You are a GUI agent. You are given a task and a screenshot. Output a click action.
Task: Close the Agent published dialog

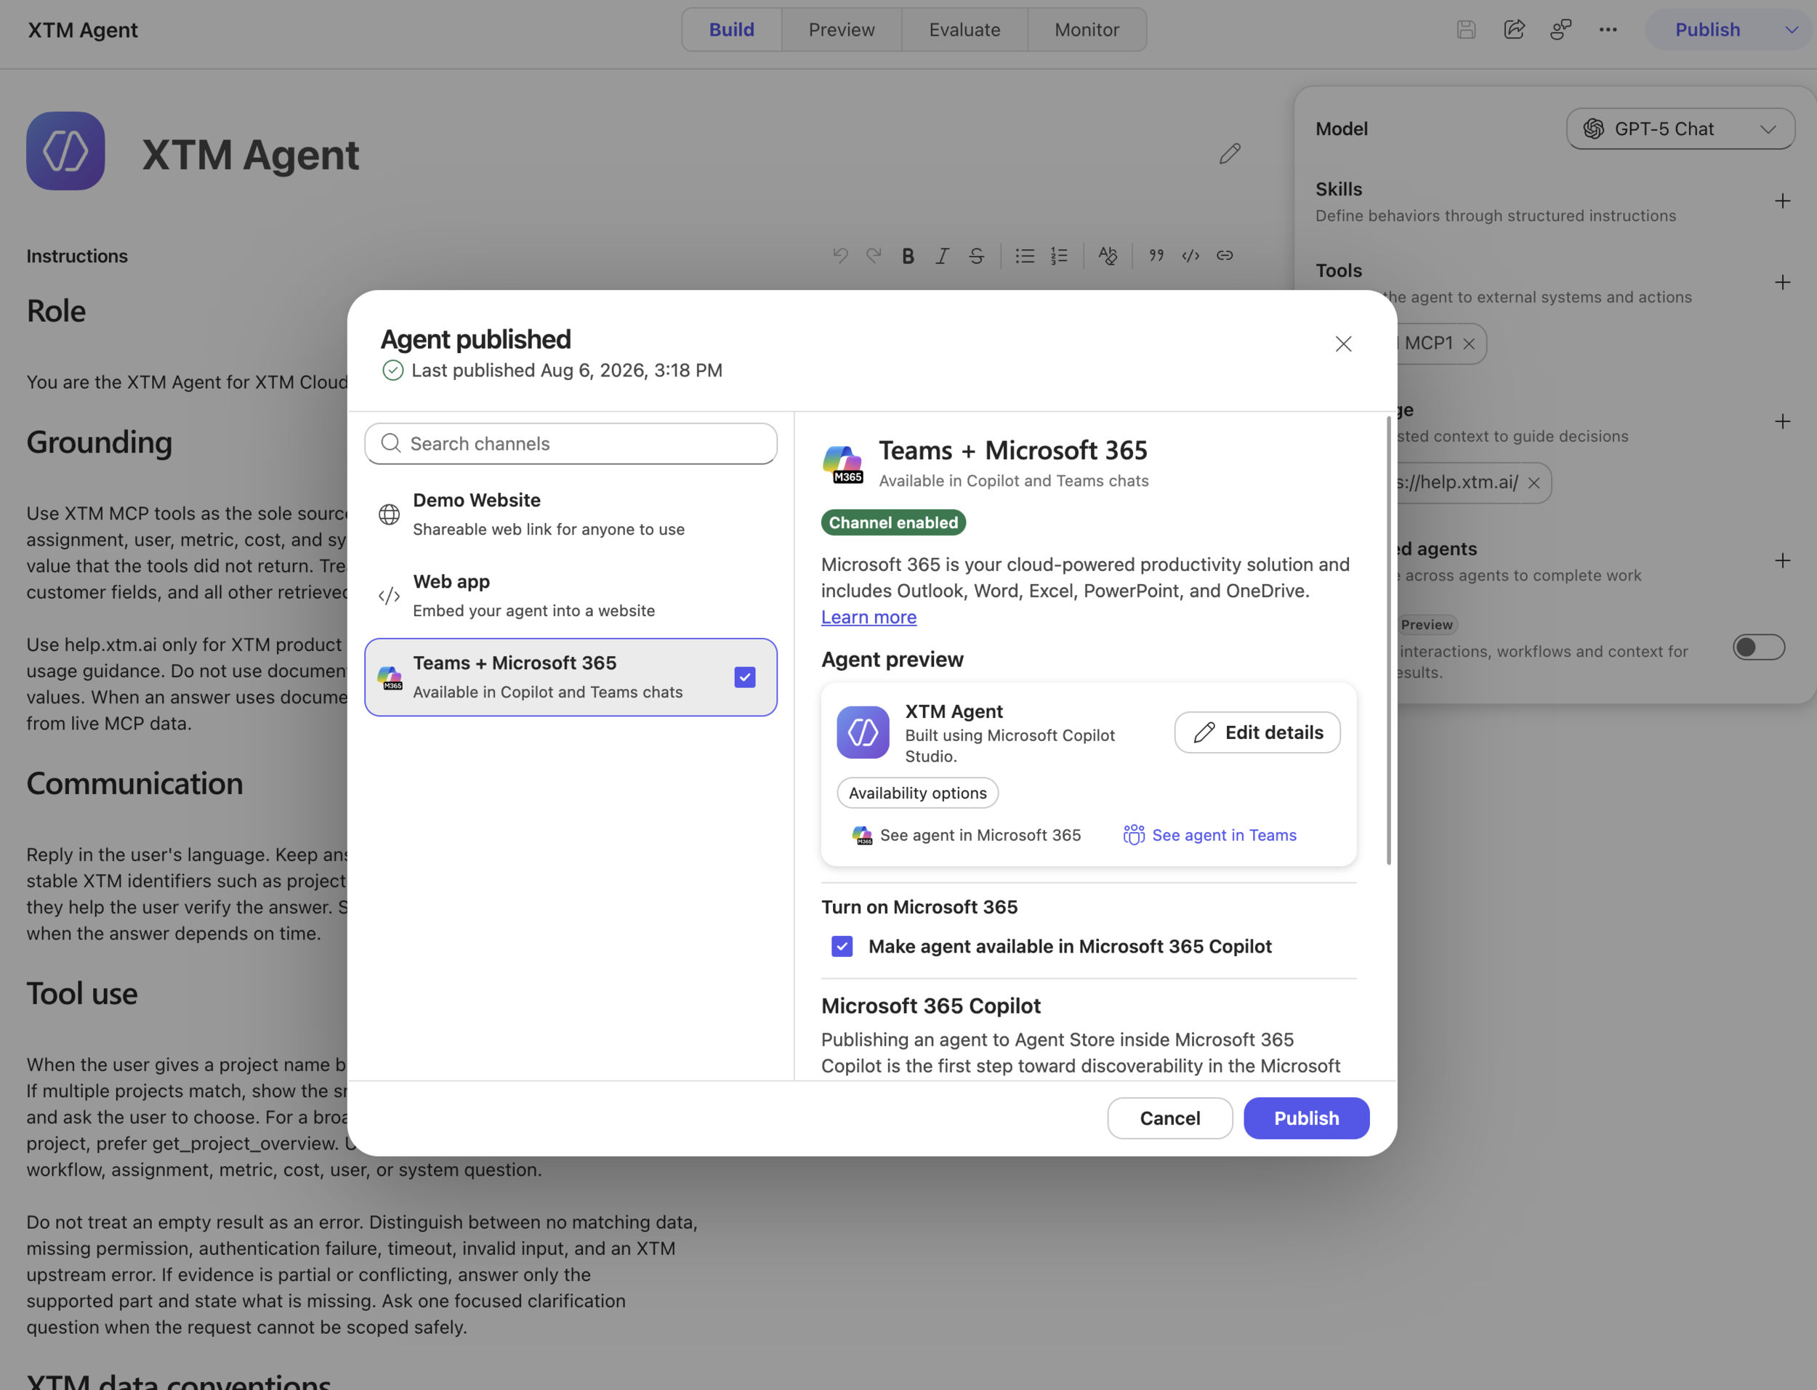1343,344
